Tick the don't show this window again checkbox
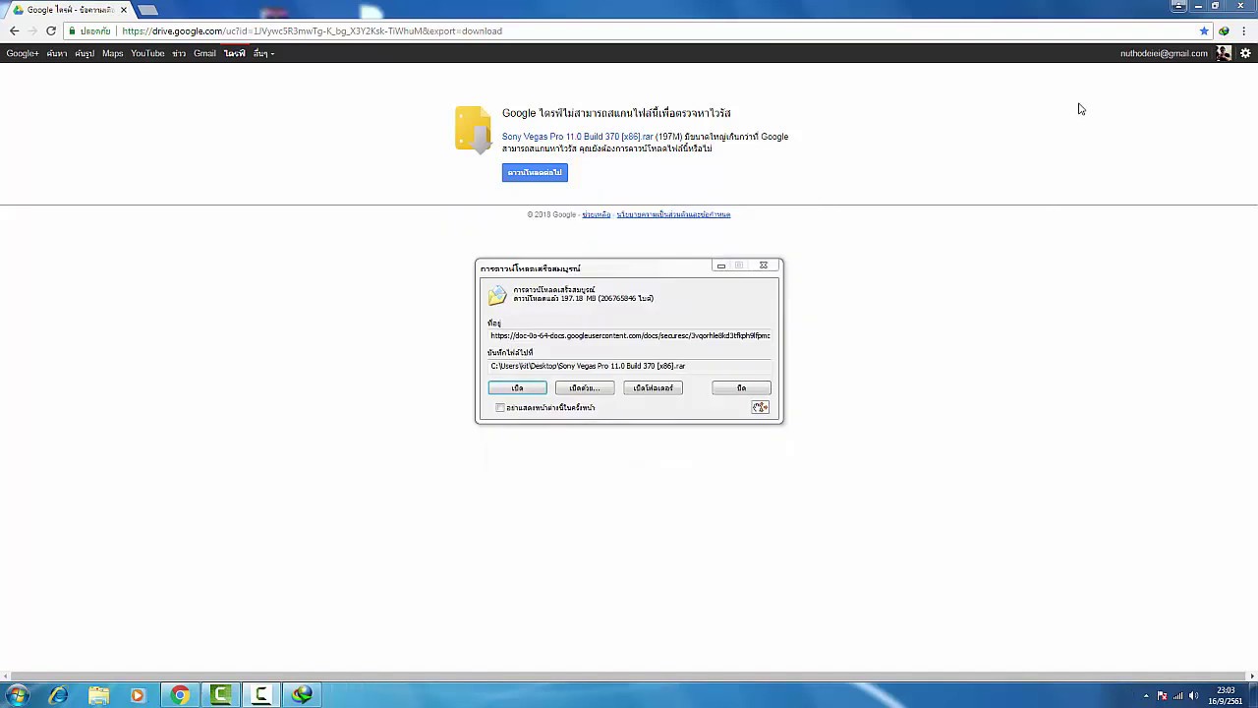 (x=500, y=407)
